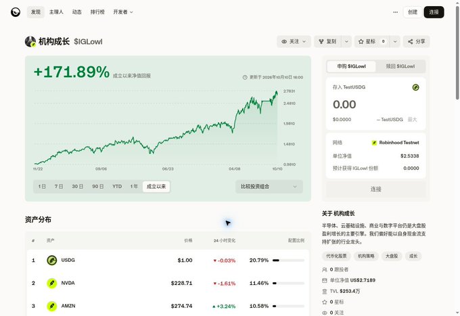Screen dimensions: 460x316
Task: Click the AMZN asset icon
Action: click(x=52, y=306)
